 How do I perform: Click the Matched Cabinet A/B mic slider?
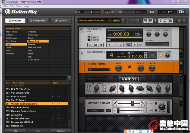tap(129, 103)
